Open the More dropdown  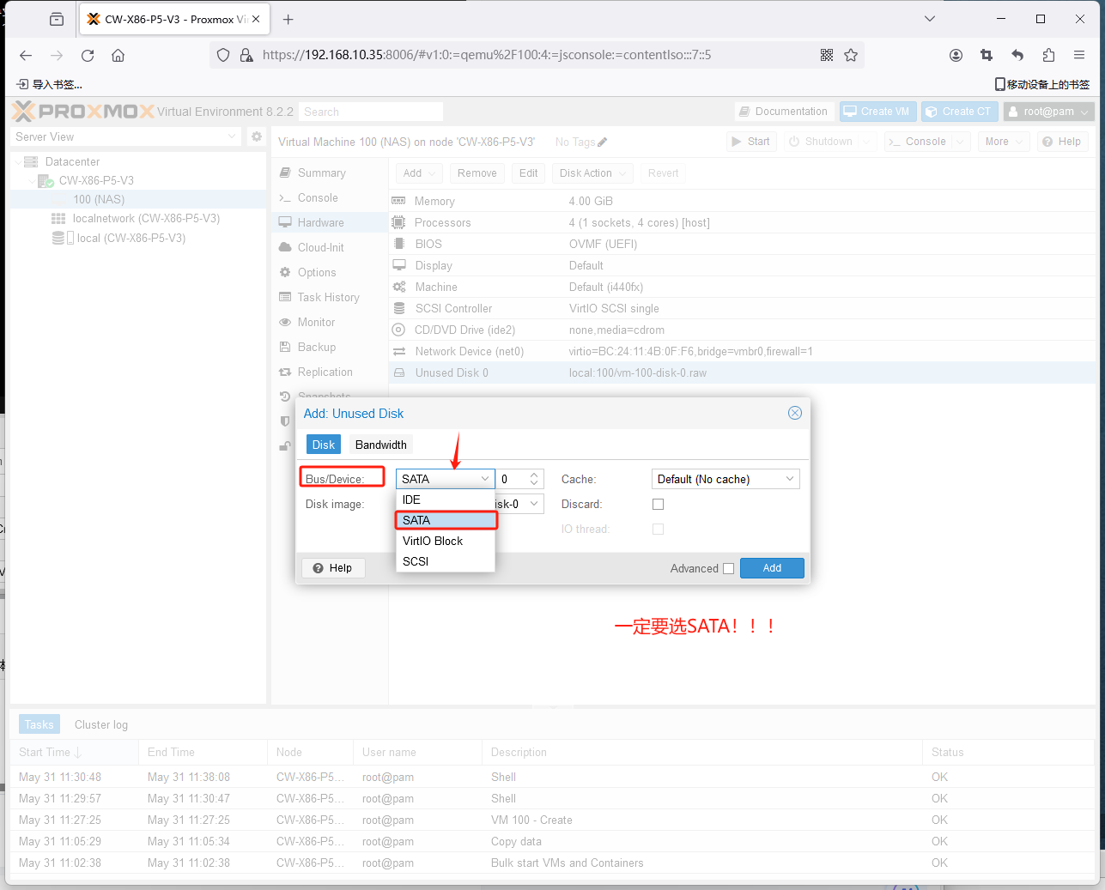click(x=1003, y=142)
